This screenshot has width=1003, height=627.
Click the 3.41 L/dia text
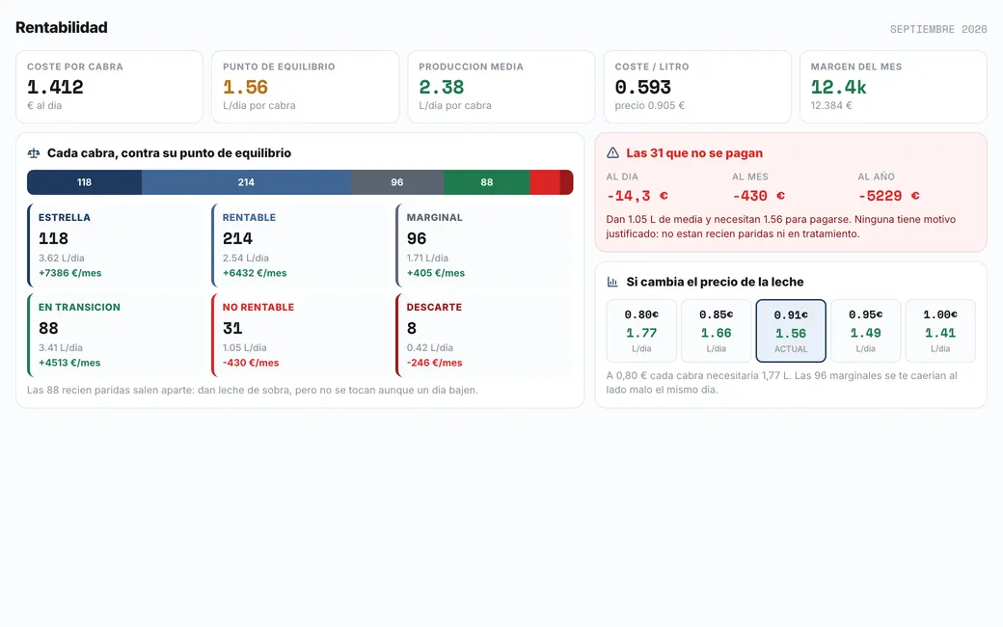click(61, 347)
